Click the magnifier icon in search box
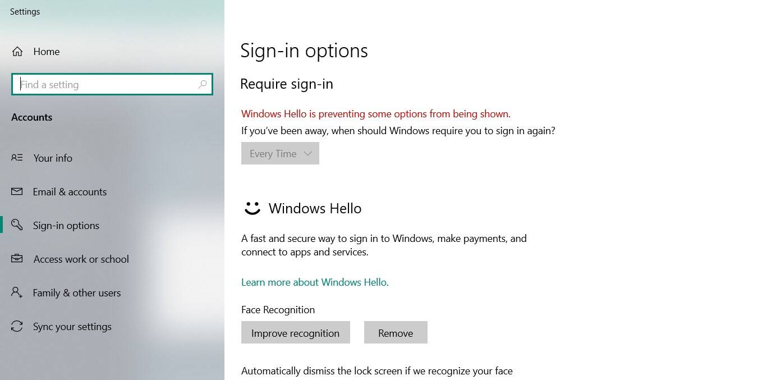 203,84
